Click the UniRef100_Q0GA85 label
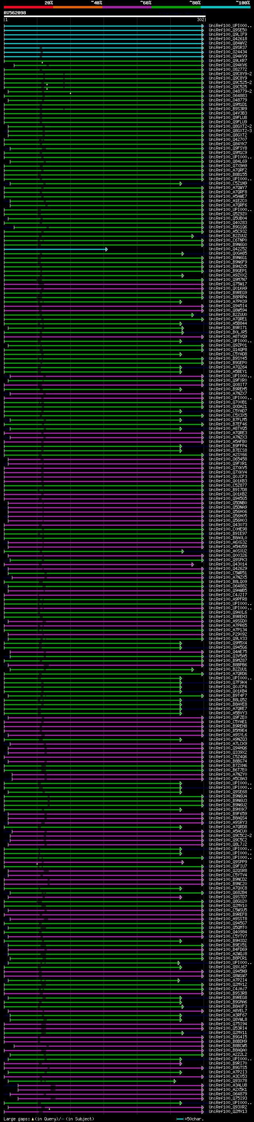Viewport: 254px width, 1122px height. click(x=228, y=254)
